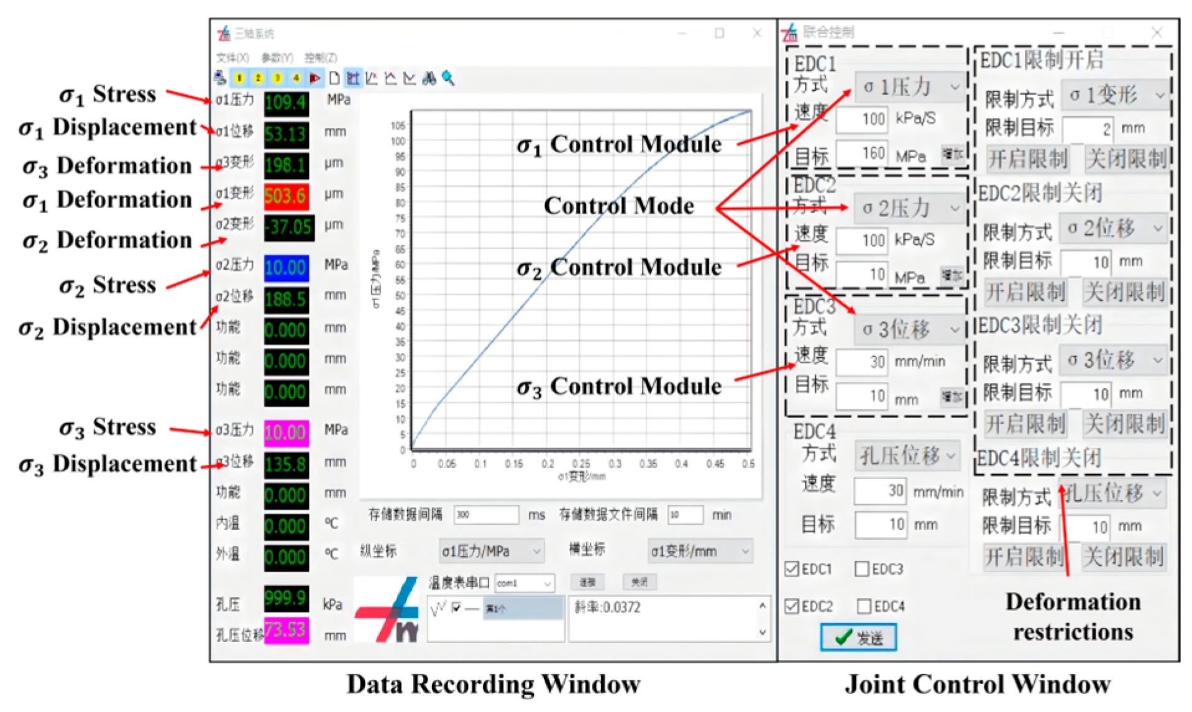
Task: Click scroll-down arrow in 斜率 text box
Action: (762, 632)
